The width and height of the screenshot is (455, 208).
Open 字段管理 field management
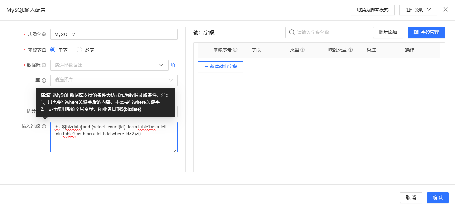pos(426,32)
